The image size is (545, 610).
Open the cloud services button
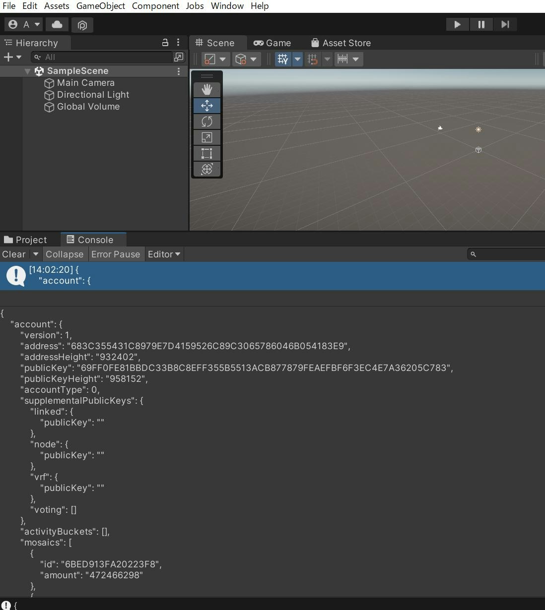[57, 24]
